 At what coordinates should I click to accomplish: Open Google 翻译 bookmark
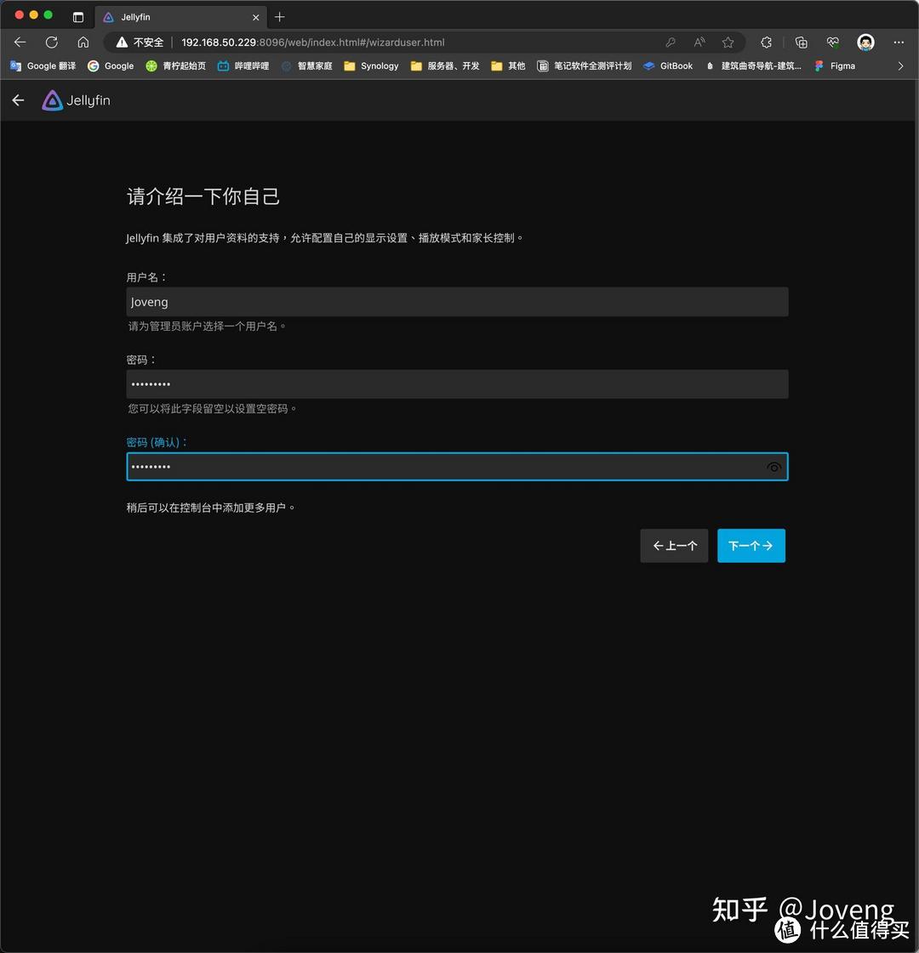(x=43, y=65)
